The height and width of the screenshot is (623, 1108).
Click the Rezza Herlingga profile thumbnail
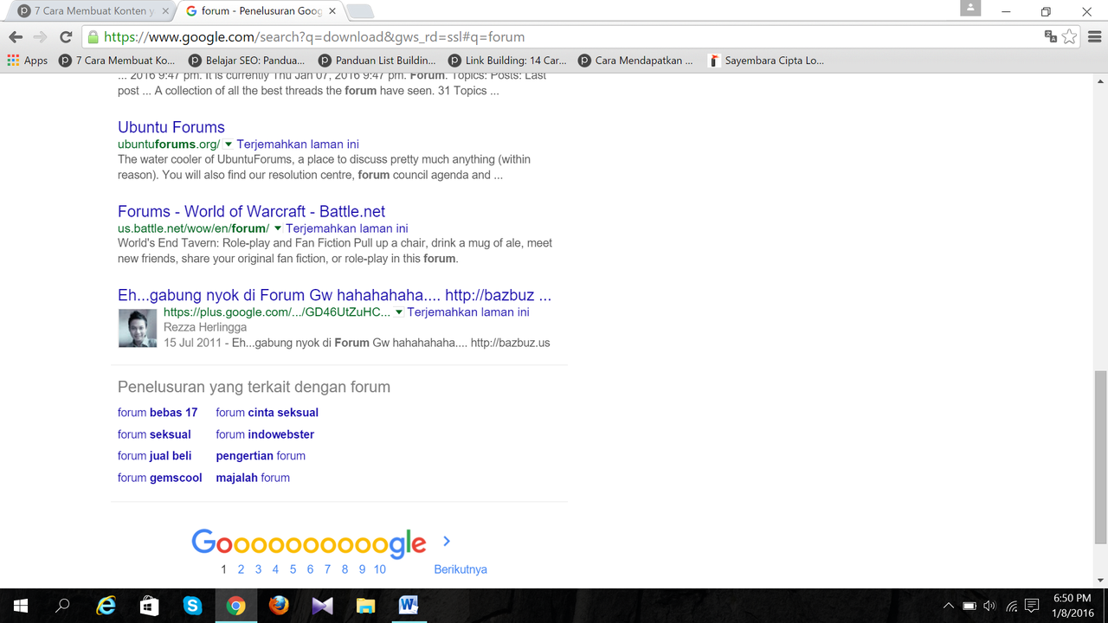(138, 328)
